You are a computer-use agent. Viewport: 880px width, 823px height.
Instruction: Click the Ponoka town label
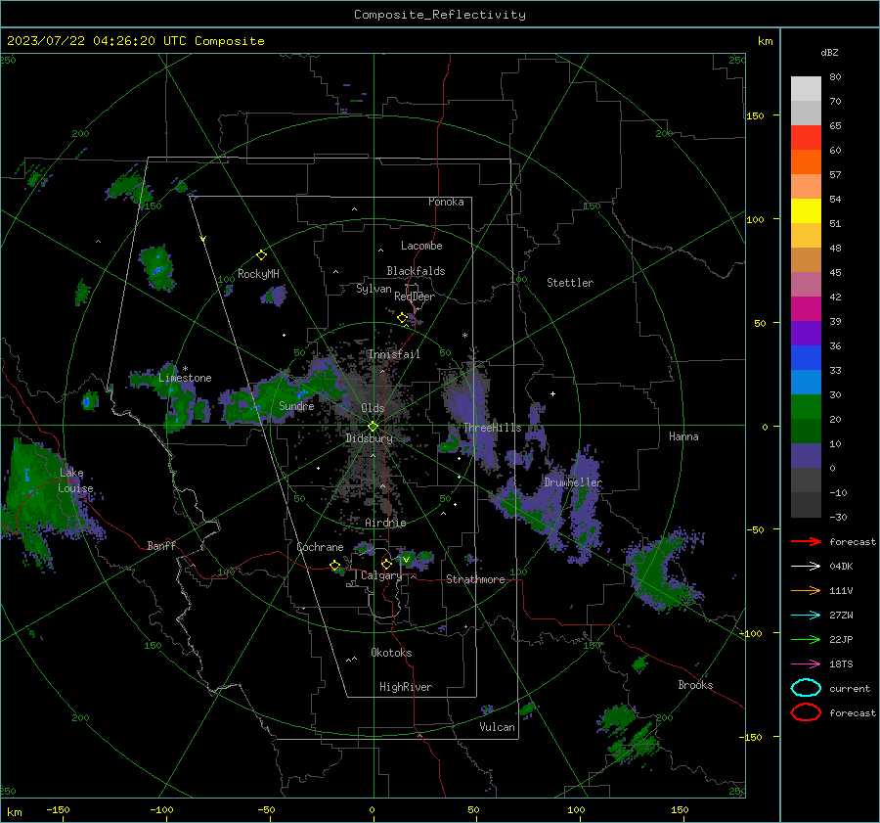(x=446, y=202)
